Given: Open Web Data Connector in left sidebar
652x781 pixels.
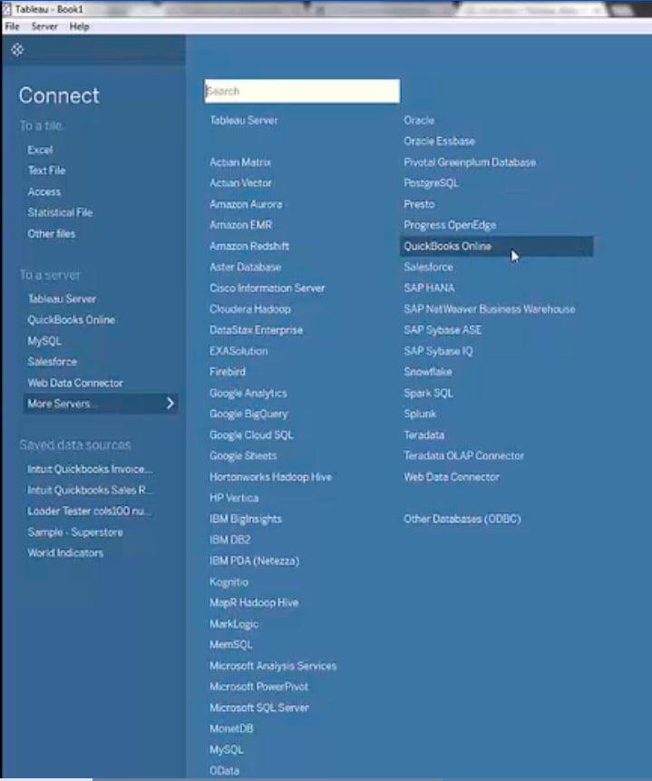Looking at the screenshot, I should tap(75, 383).
